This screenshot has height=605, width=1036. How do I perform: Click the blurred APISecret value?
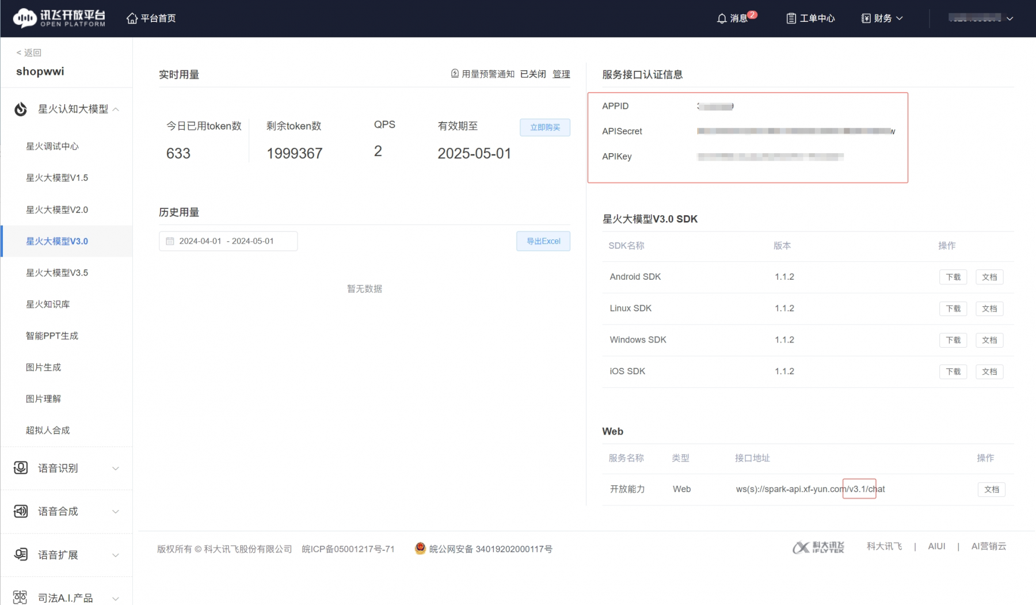pyautogui.click(x=796, y=131)
